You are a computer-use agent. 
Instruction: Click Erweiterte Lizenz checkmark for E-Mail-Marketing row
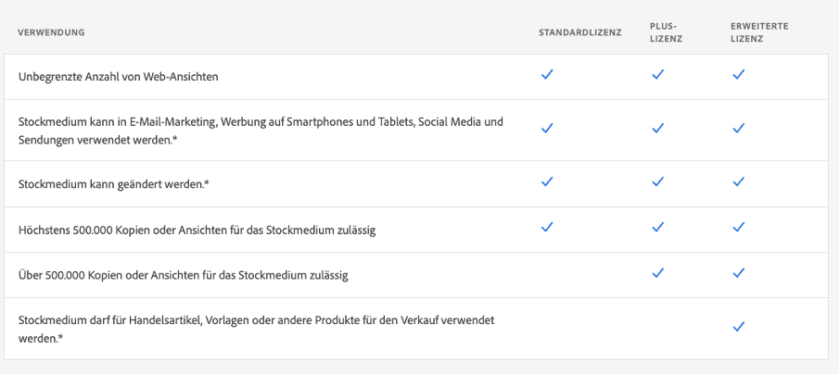[738, 129]
